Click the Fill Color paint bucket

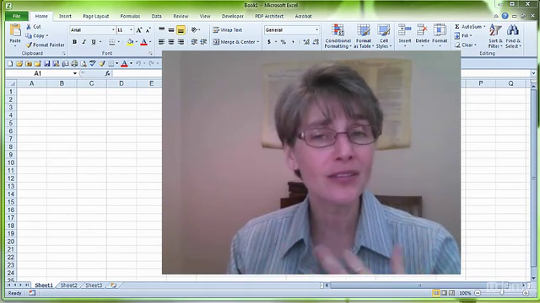130,42
